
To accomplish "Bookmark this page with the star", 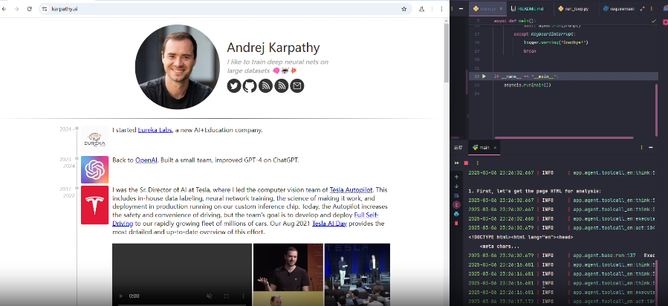I will coord(403,9).
